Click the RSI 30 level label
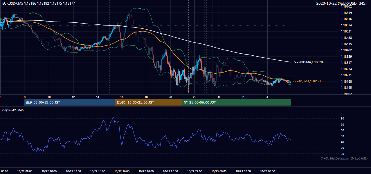The width and height of the screenshot is (371, 174). click(x=343, y=148)
